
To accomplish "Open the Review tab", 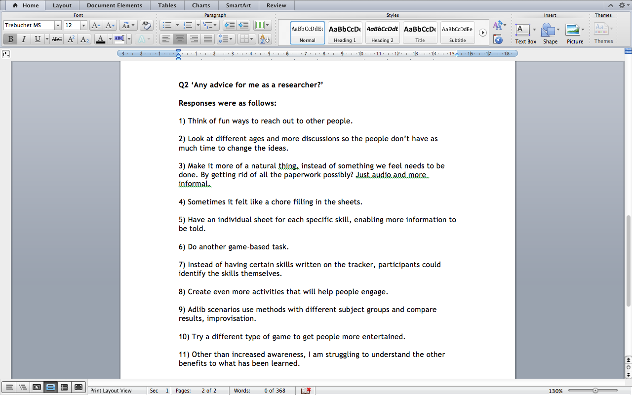I will pos(276,5).
